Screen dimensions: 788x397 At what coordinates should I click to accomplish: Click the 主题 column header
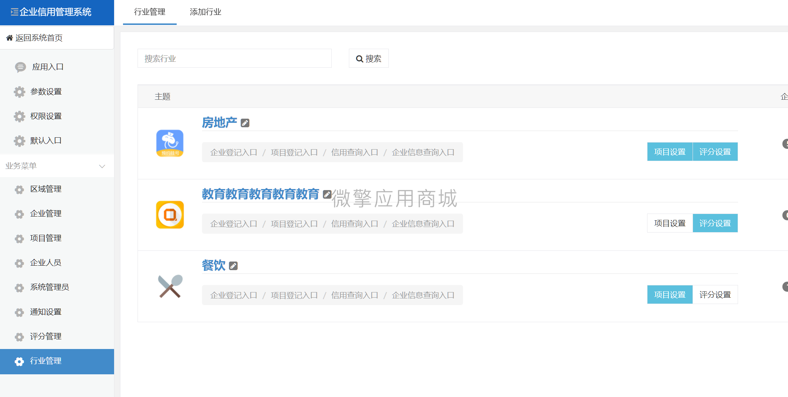pos(163,97)
